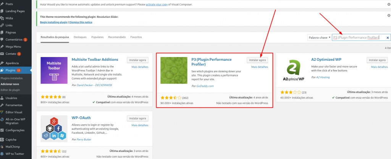Click the MailChimp sidebar icon
Viewport: 391px width, 159px height.
tap(2, 147)
